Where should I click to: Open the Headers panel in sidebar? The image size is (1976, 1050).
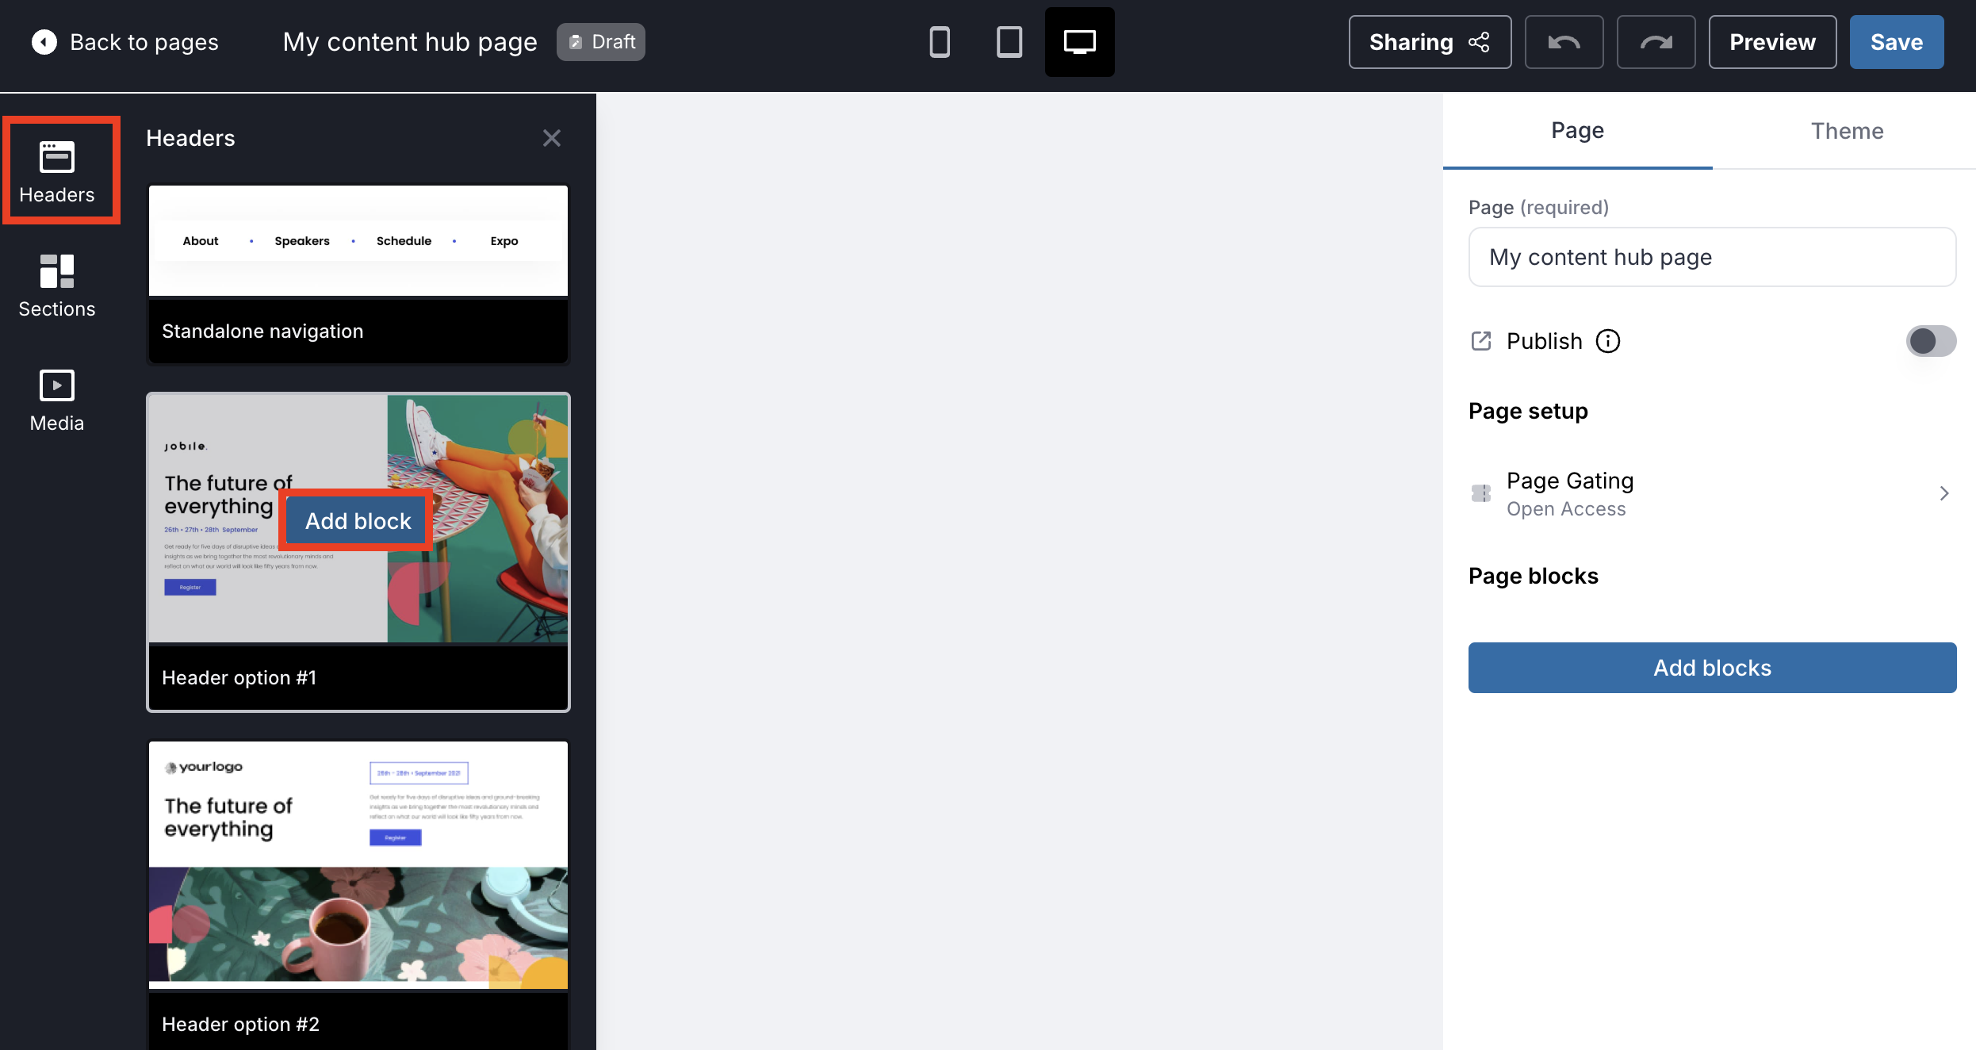[x=57, y=171]
